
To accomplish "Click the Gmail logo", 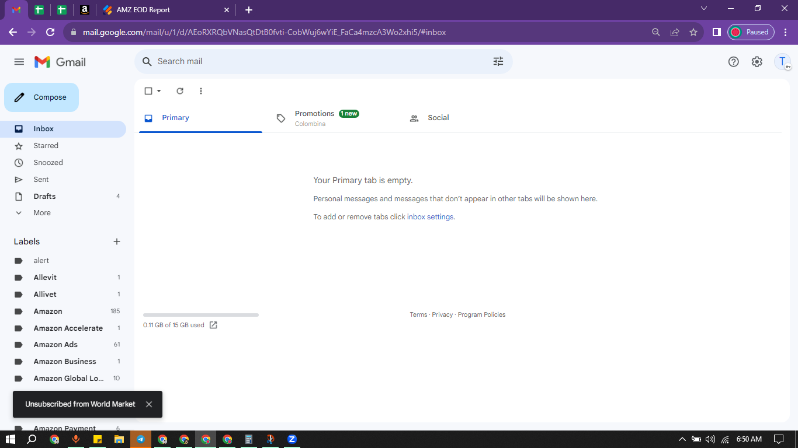I will pos(60,62).
